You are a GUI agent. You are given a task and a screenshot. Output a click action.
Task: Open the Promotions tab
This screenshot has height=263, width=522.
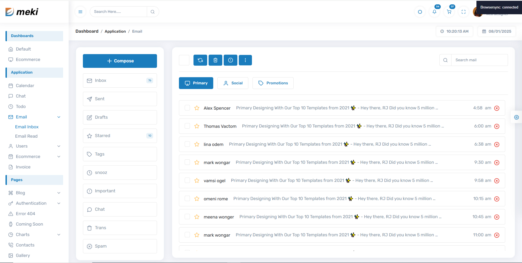click(x=273, y=83)
